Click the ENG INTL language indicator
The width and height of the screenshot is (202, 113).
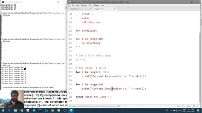[184, 110]
